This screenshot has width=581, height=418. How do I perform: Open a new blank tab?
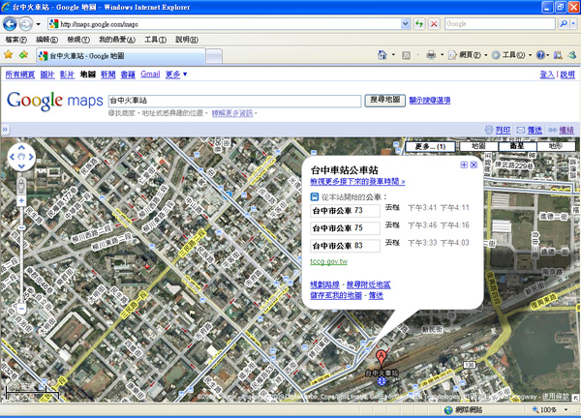tap(214, 56)
